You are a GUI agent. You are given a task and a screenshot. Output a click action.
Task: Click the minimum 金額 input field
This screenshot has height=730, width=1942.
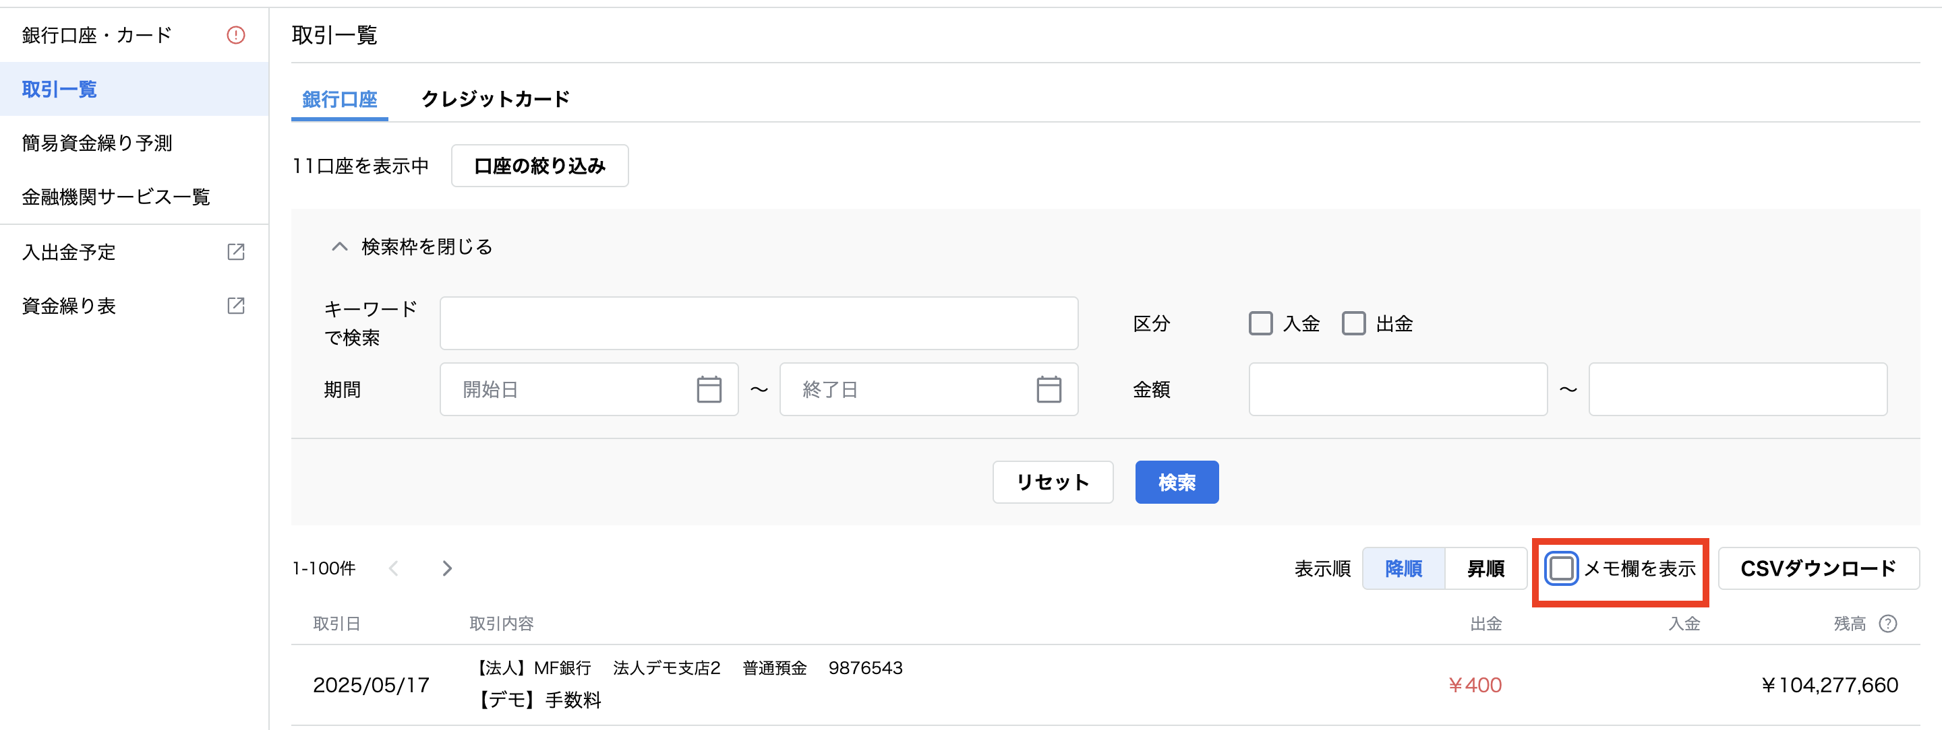point(1398,389)
